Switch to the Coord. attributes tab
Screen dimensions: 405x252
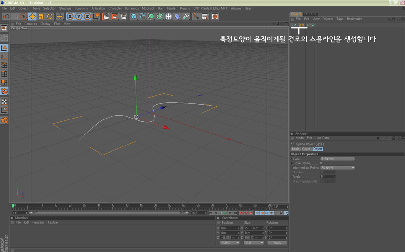(307, 149)
